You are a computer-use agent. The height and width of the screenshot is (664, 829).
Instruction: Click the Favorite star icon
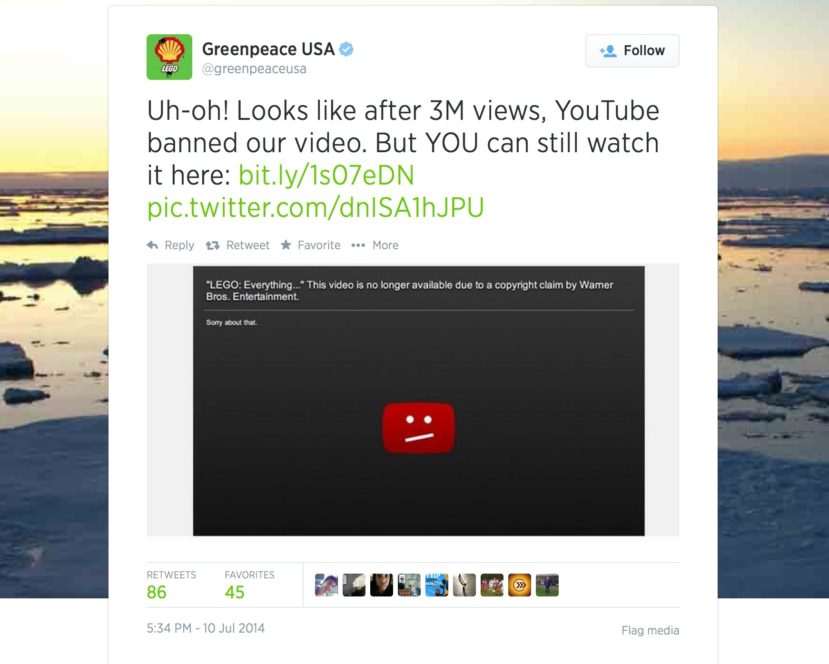click(x=286, y=244)
